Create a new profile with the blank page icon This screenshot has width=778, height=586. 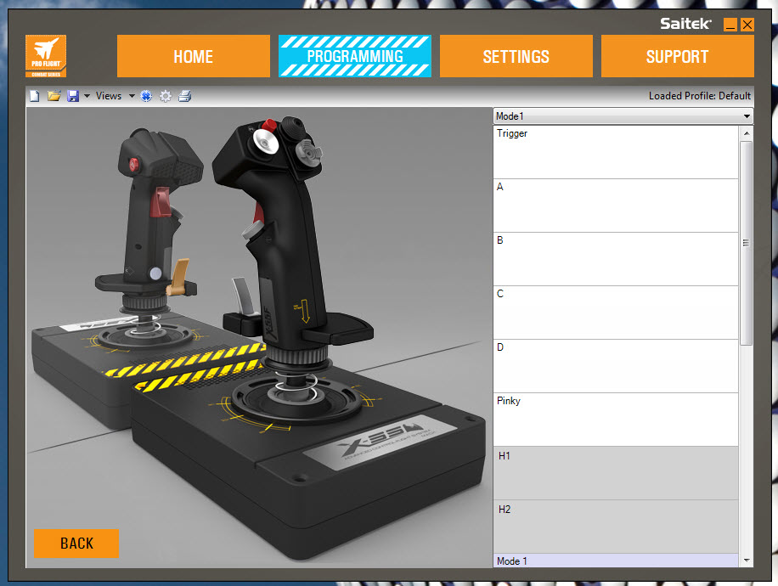click(x=34, y=96)
